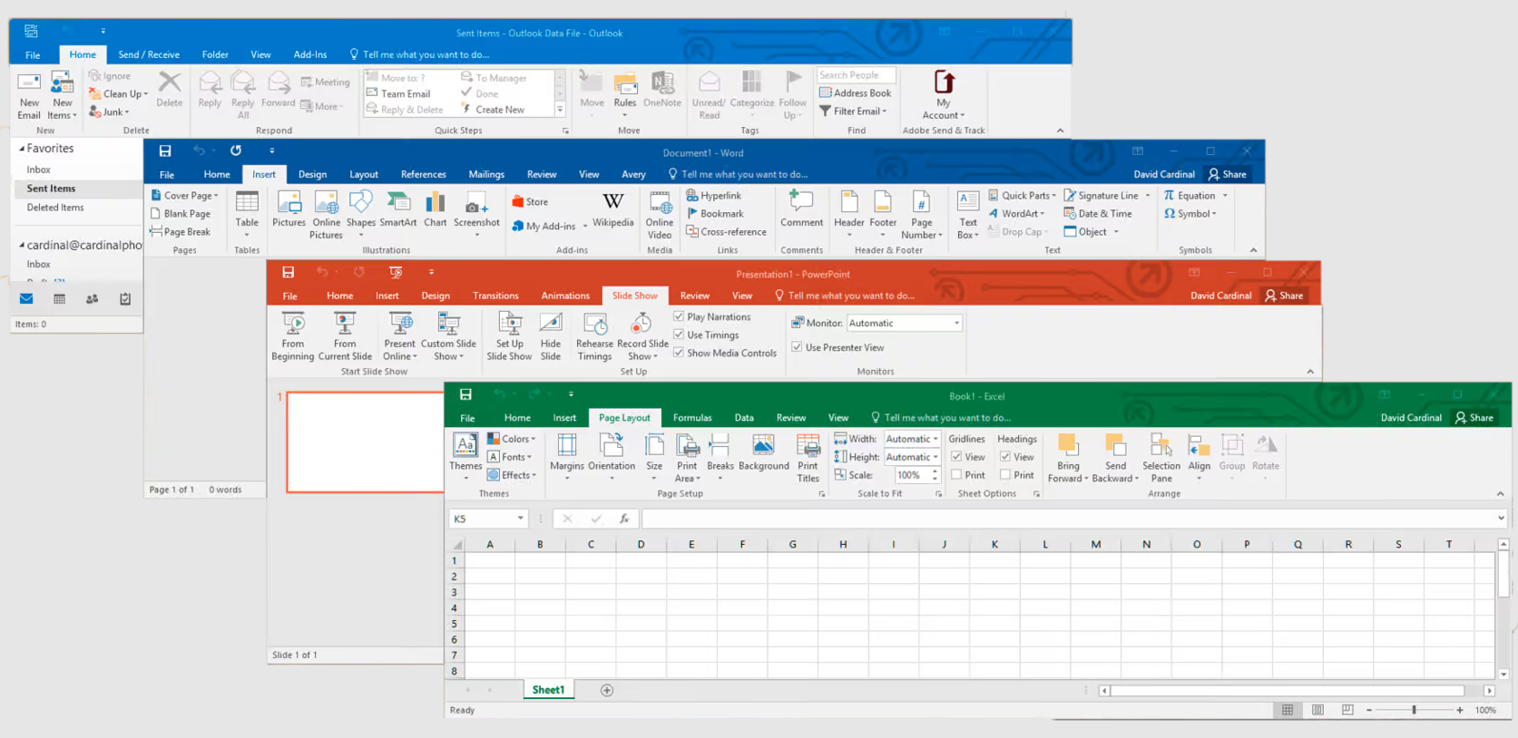Open Themes in Excel Page Layout
The width and height of the screenshot is (1518, 738).
click(x=465, y=456)
